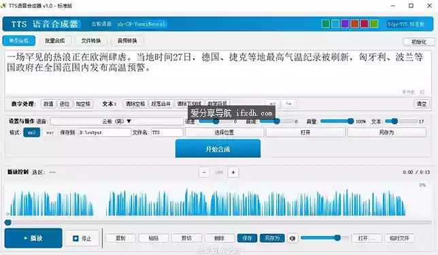Viewport: 438px width, 255px height.
Task: Pick the green theme color swatch
Action: tap(326, 24)
